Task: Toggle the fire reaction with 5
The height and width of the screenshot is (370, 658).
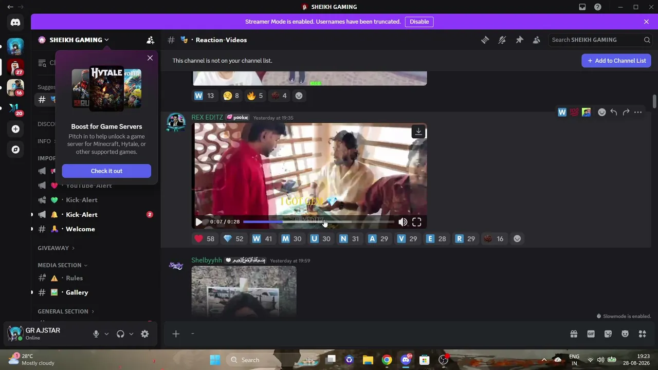Action: click(254, 96)
